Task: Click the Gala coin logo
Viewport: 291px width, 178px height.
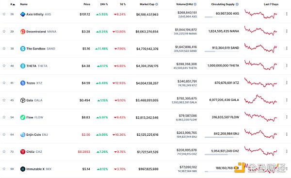Action: point(23,100)
